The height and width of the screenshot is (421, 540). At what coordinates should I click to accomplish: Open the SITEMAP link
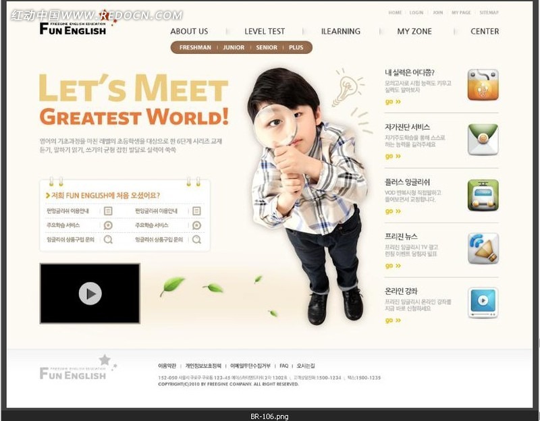coord(489,13)
